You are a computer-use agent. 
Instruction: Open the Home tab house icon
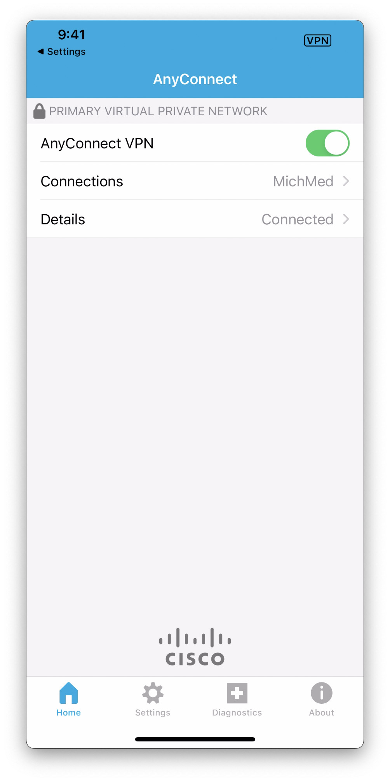(68, 693)
